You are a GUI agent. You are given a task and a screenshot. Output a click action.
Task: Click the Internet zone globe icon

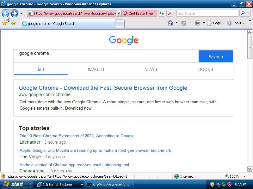pos(177,176)
